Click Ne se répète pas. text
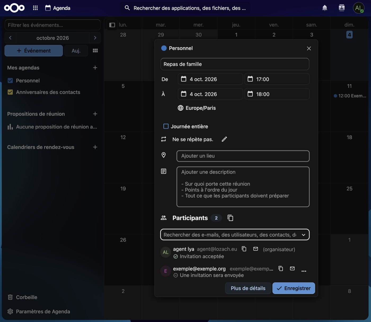Viewport: 371px width, 322px height. pyautogui.click(x=193, y=139)
